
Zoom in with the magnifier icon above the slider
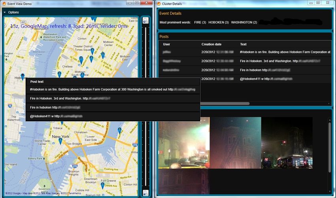point(145,21)
